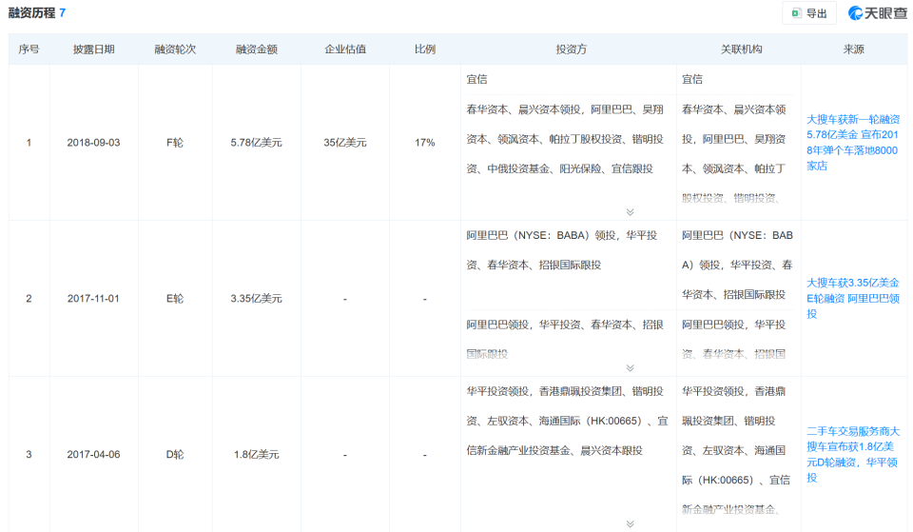Click 宜信 in the 关联机构 column
This screenshot has height=532, width=913.
[x=692, y=79]
